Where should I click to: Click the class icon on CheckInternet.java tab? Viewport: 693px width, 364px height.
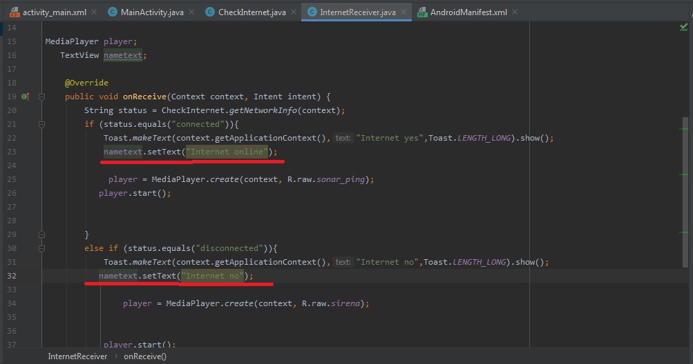[x=210, y=12]
